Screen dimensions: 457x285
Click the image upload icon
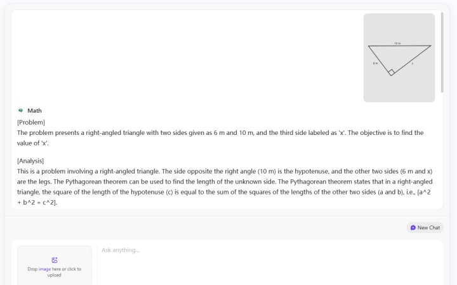(55, 260)
